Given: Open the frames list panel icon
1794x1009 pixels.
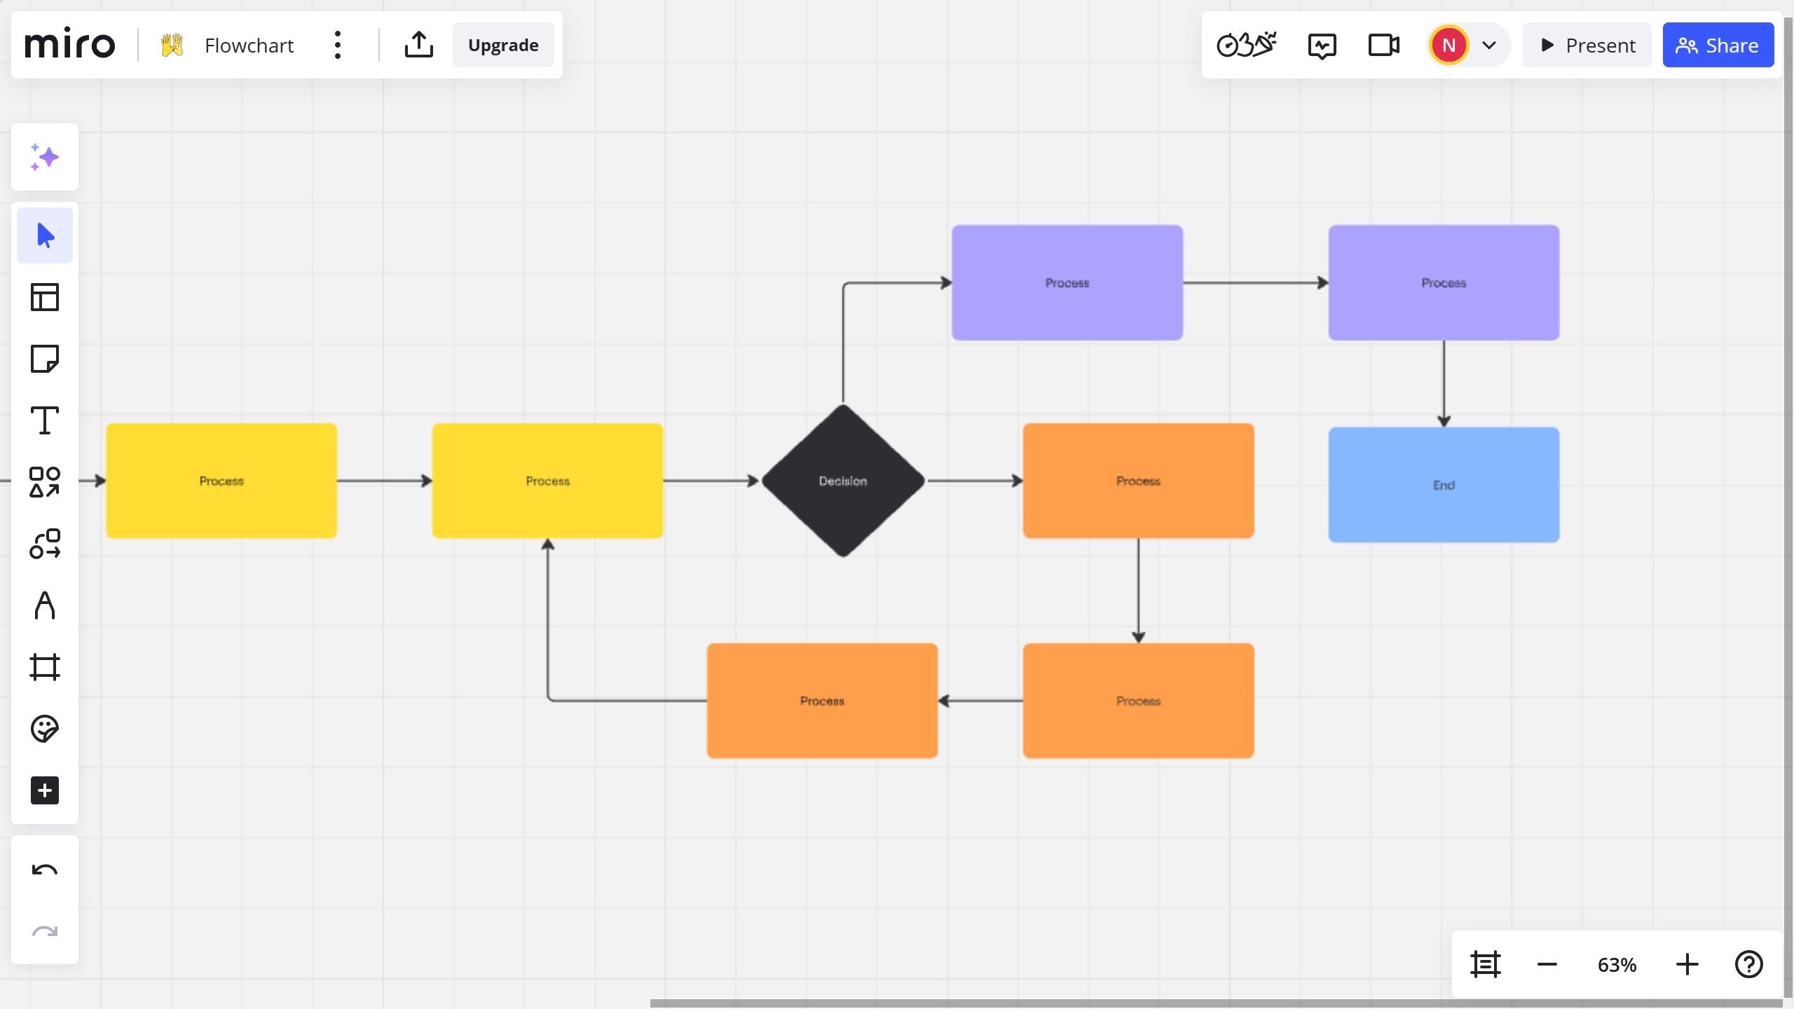Looking at the screenshot, I should [1485, 964].
